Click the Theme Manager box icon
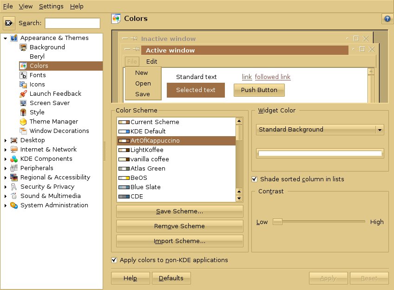The image size is (394, 290). pyautogui.click(x=23, y=122)
